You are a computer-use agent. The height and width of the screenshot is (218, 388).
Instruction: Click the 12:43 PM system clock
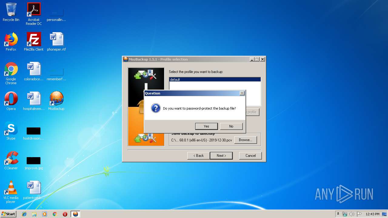(373, 214)
